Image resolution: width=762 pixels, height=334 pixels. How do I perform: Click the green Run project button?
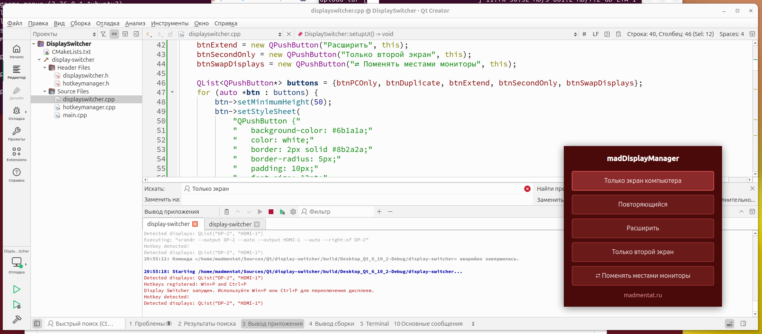pyautogui.click(x=17, y=289)
